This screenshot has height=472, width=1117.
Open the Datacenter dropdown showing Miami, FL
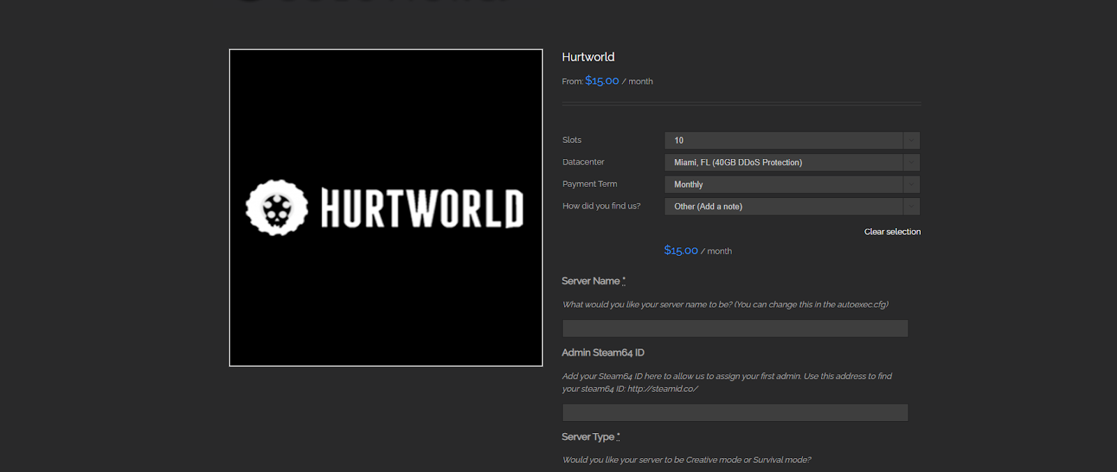(x=792, y=162)
